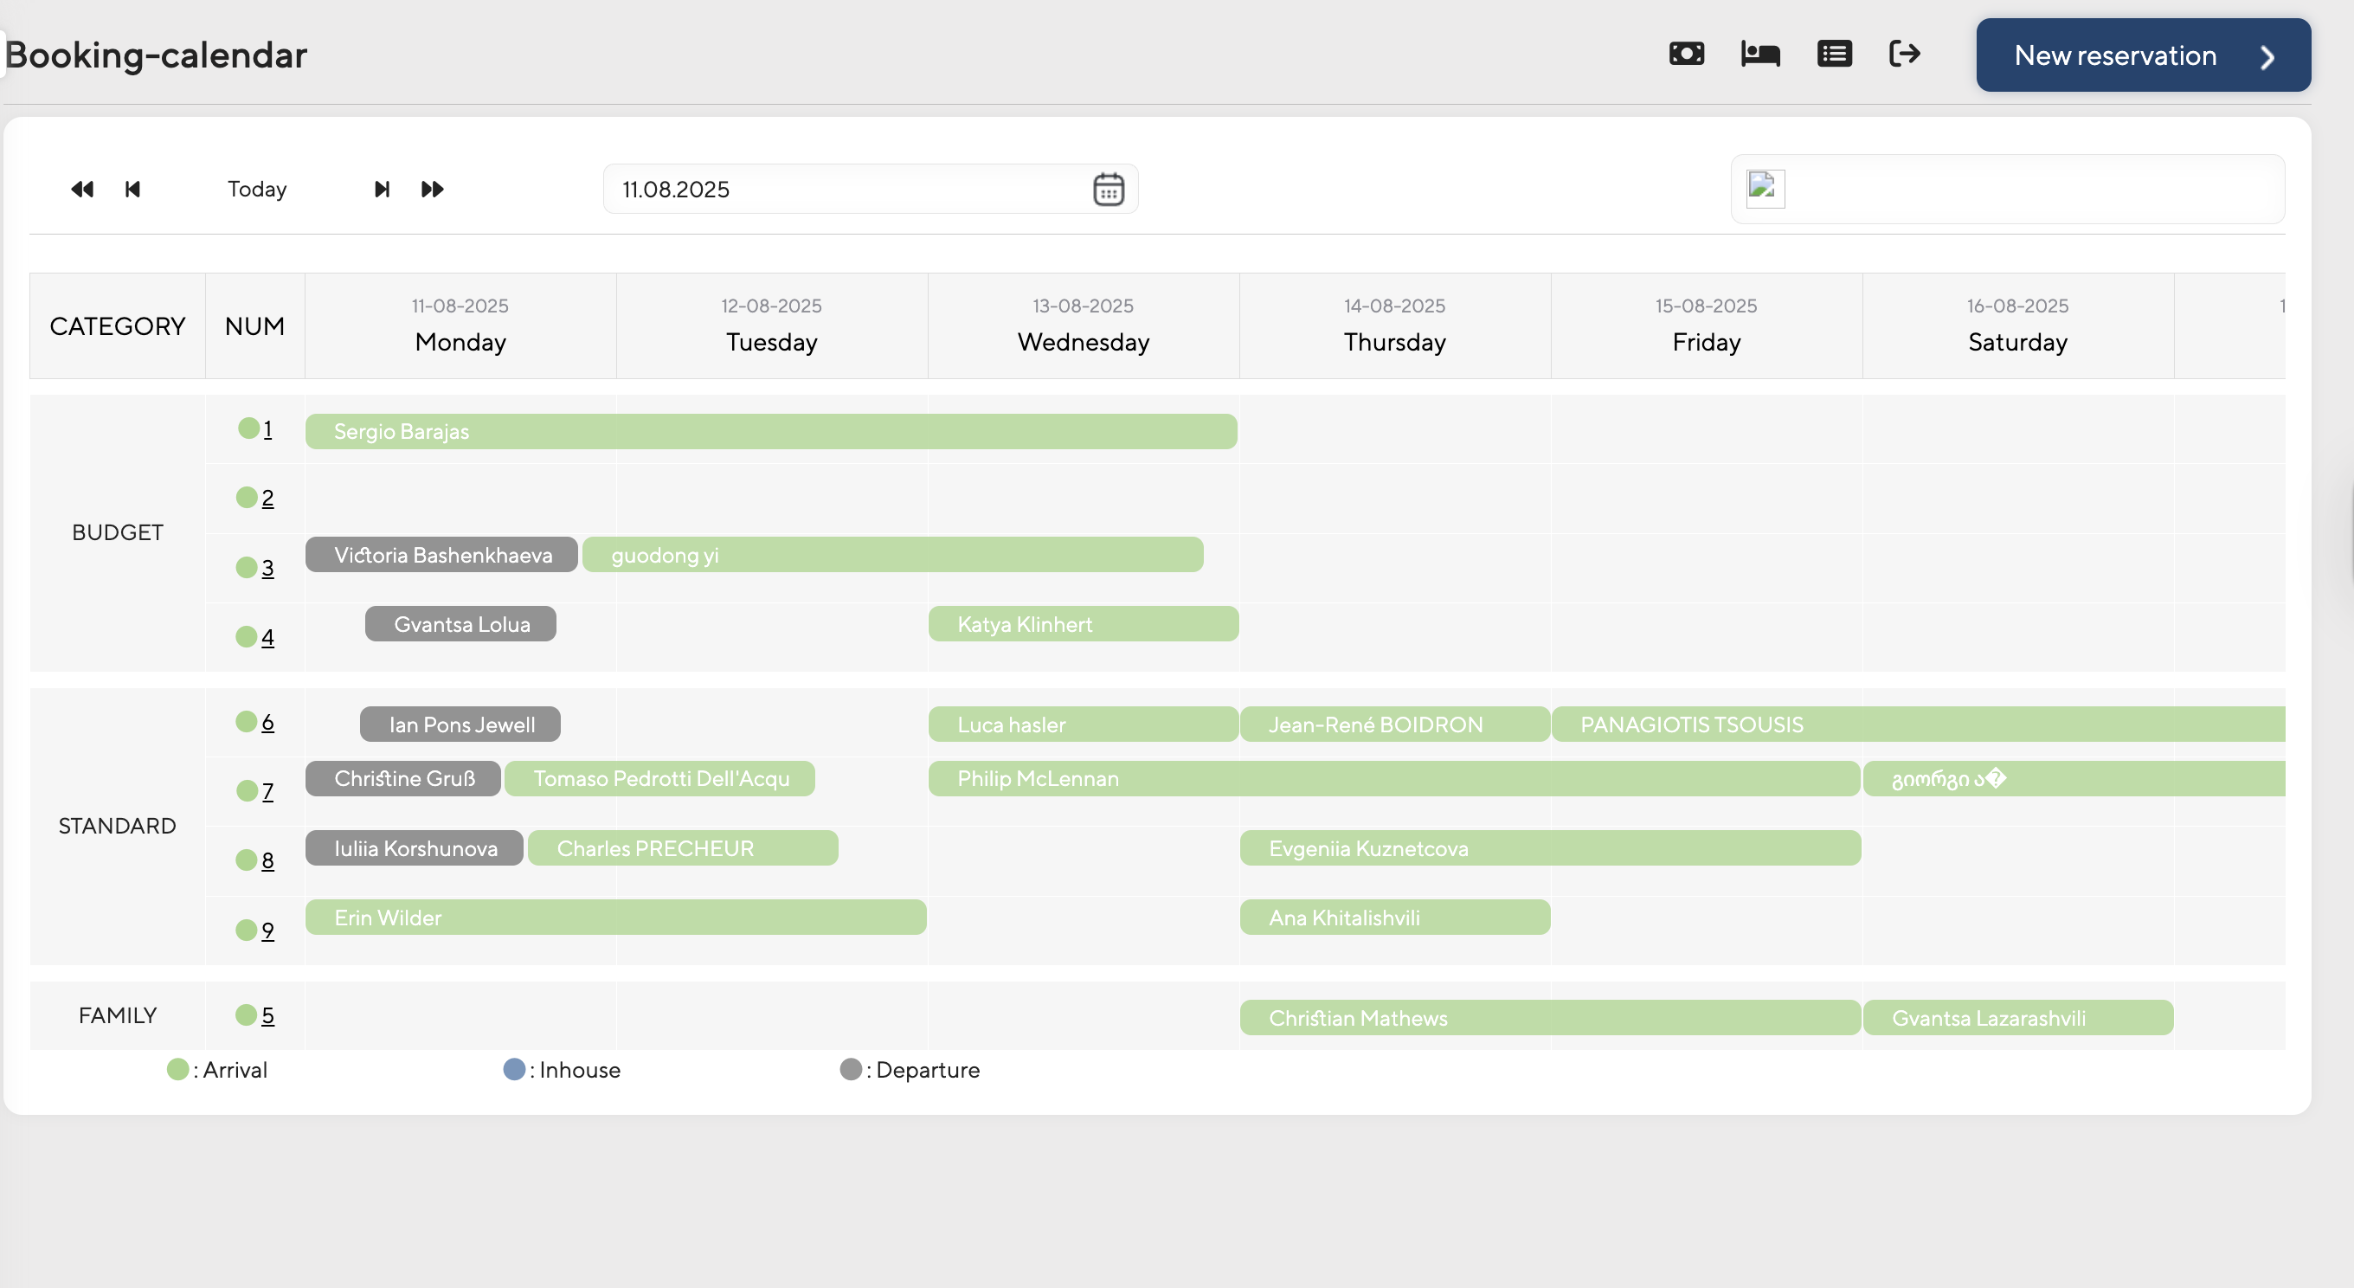Click the cash/payments icon in header
The width and height of the screenshot is (2354, 1288).
1686,54
